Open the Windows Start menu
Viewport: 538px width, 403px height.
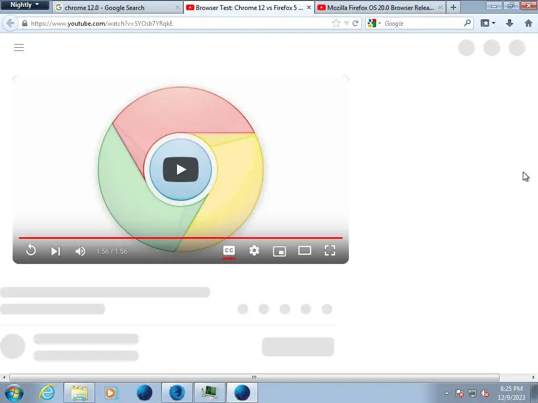(x=14, y=393)
